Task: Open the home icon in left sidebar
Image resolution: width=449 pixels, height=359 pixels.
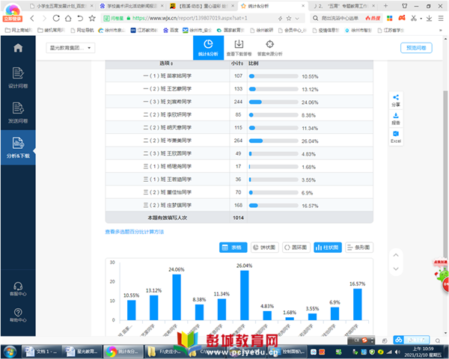Action: coord(18,48)
